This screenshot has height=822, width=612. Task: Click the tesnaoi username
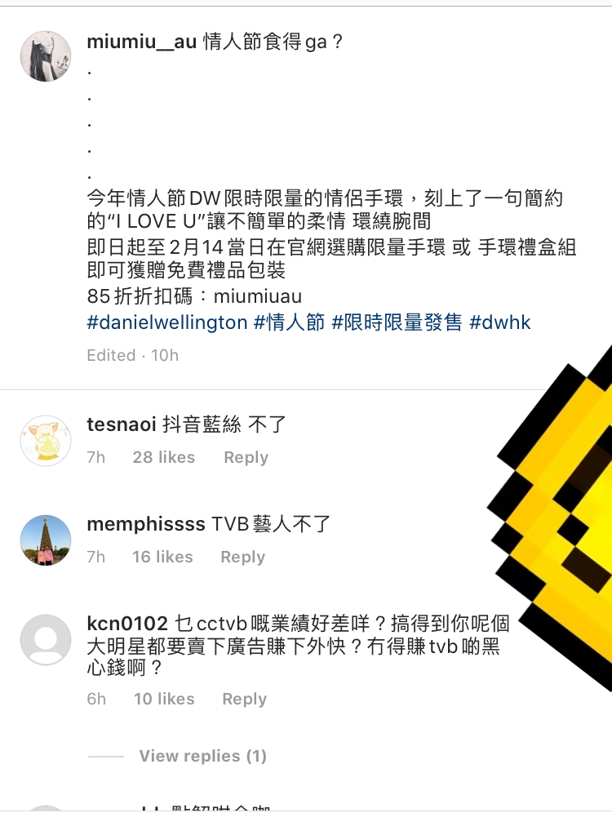tap(122, 424)
